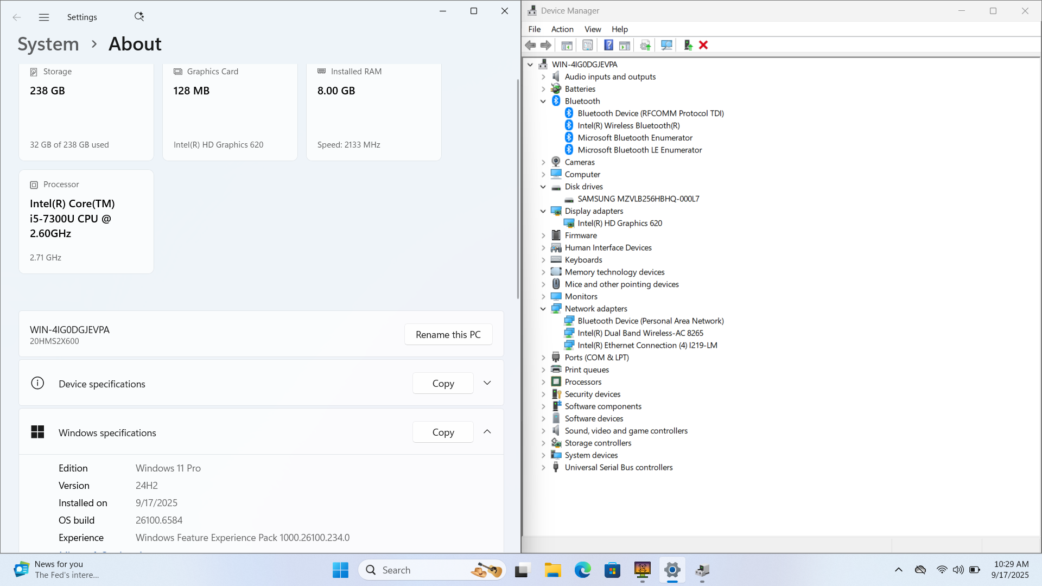The height and width of the screenshot is (586, 1042).
Task: Click the Settings gear taskbar icon
Action: [x=672, y=570]
